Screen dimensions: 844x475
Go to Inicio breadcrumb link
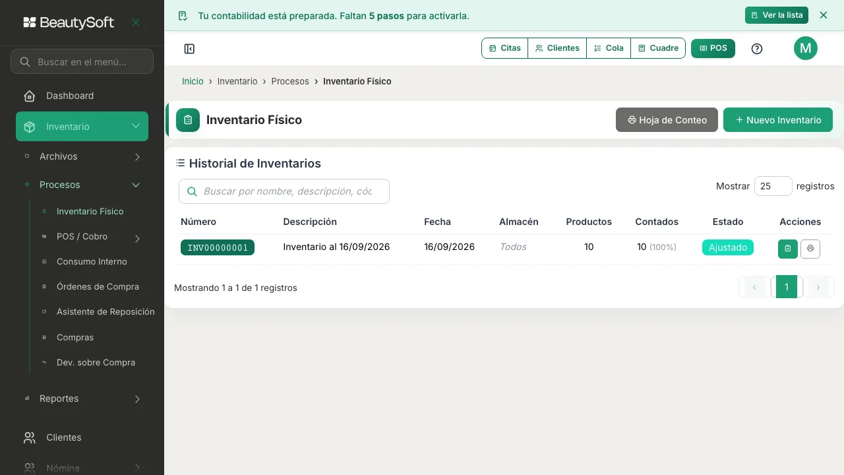coord(193,81)
